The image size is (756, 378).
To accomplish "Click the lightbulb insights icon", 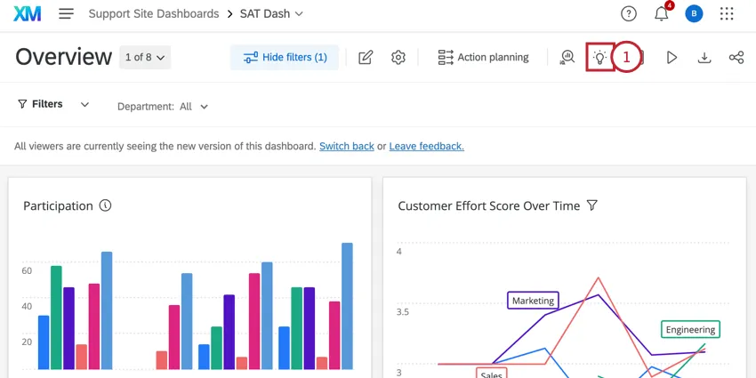I will 600,58.
